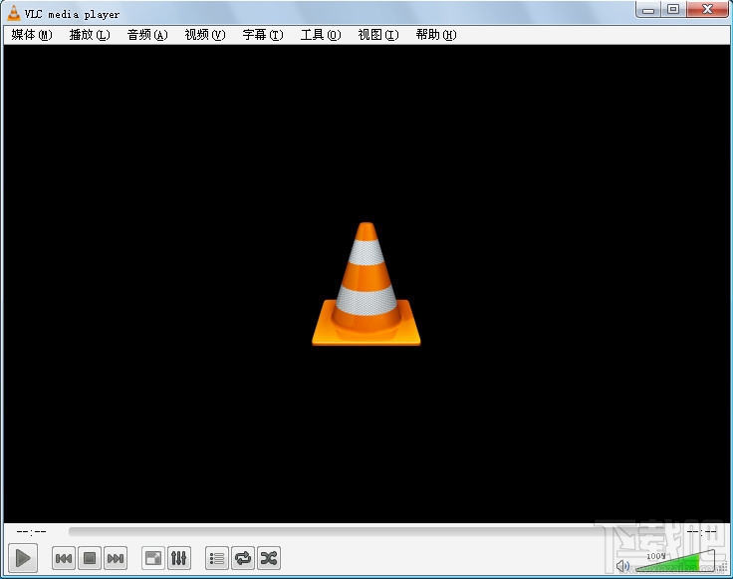
Task: Start playback with the Play button
Action: pyautogui.click(x=23, y=558)
